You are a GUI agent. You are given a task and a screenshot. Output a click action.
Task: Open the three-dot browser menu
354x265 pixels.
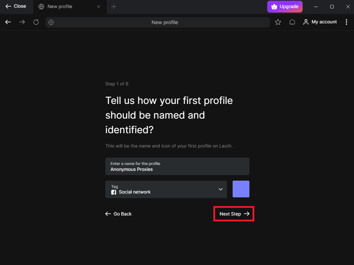[346, 22]
